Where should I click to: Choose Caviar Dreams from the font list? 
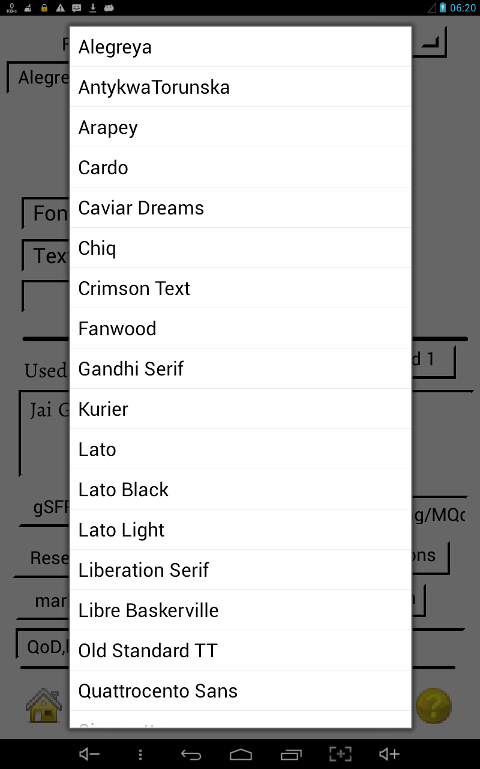[240, 208]
